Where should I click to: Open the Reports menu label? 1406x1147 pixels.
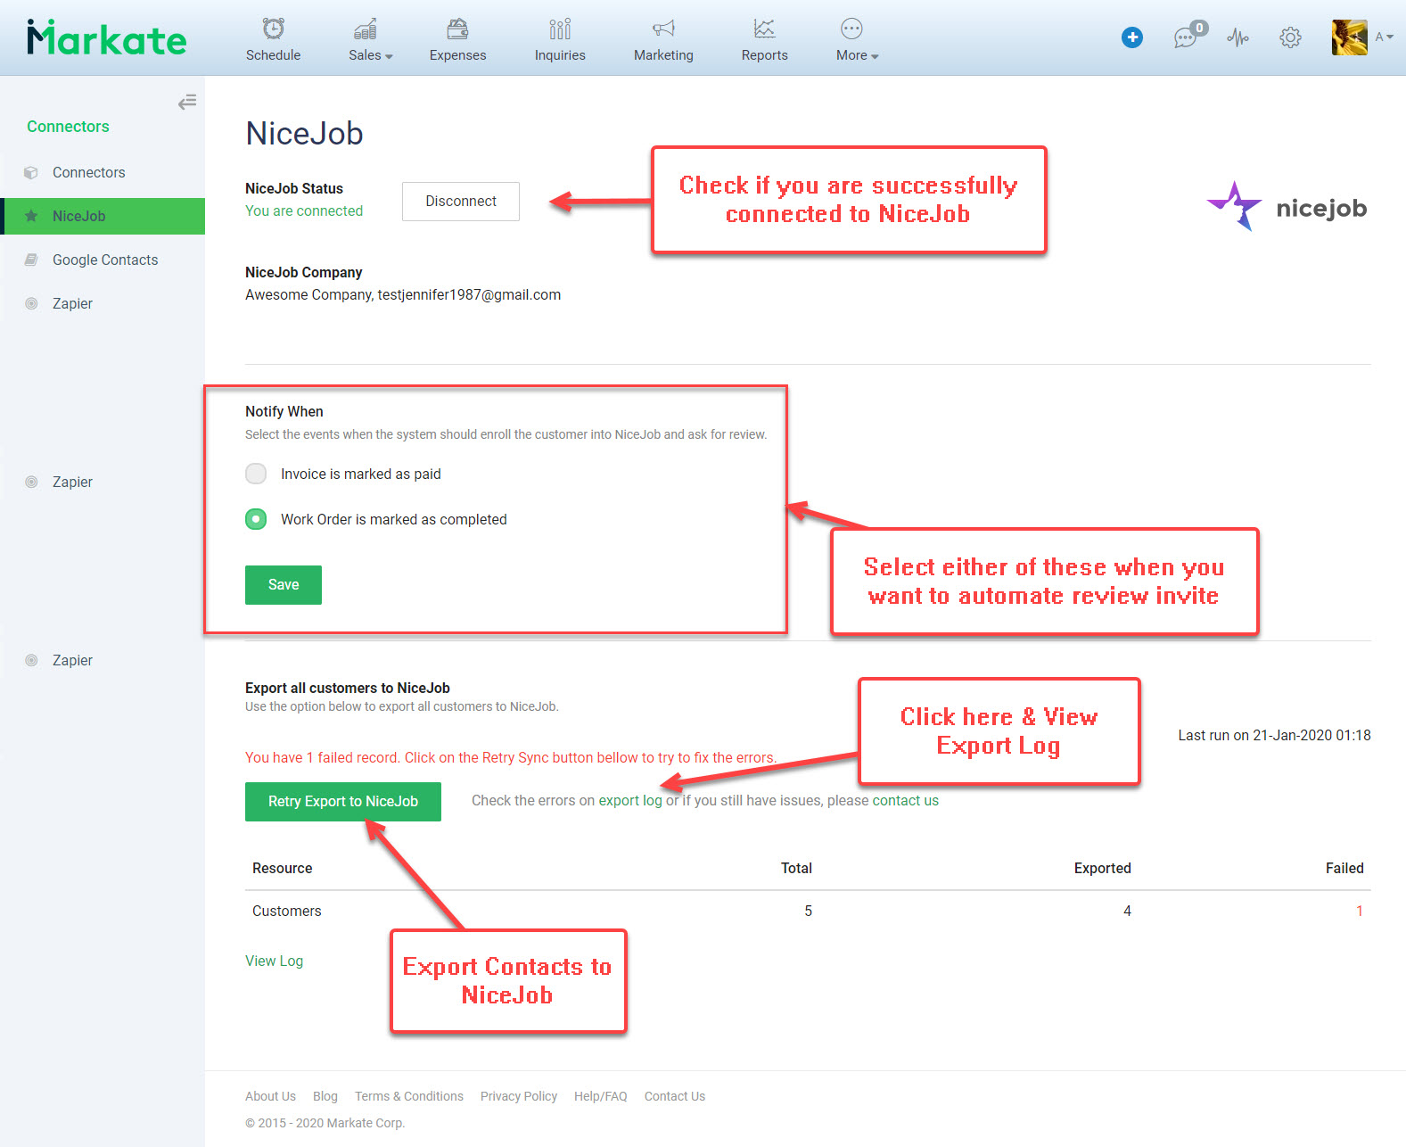764,55
